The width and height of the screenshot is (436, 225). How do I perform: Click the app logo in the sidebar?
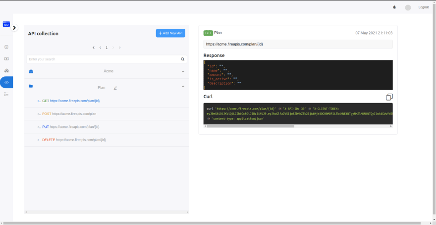(6, 24)
